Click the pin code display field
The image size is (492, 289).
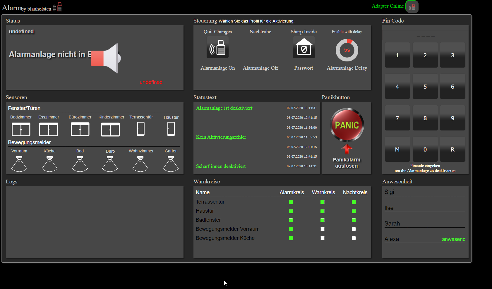(x=426, y=35)
